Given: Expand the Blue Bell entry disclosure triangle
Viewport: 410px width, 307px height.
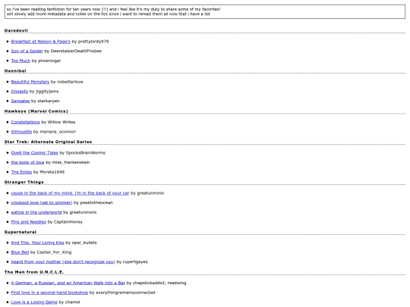Looking at the screenshot, I should pos(8,252).
